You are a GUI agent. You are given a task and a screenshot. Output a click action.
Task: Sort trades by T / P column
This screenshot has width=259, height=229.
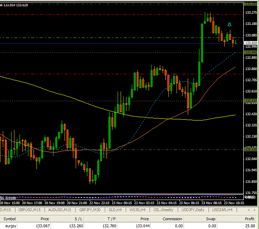pos(111,219)
